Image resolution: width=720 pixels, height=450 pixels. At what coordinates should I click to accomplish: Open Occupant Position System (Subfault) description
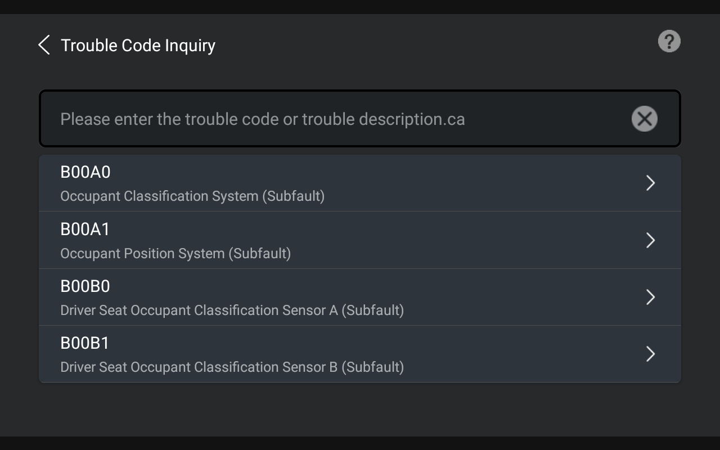[x=175, y=254]
